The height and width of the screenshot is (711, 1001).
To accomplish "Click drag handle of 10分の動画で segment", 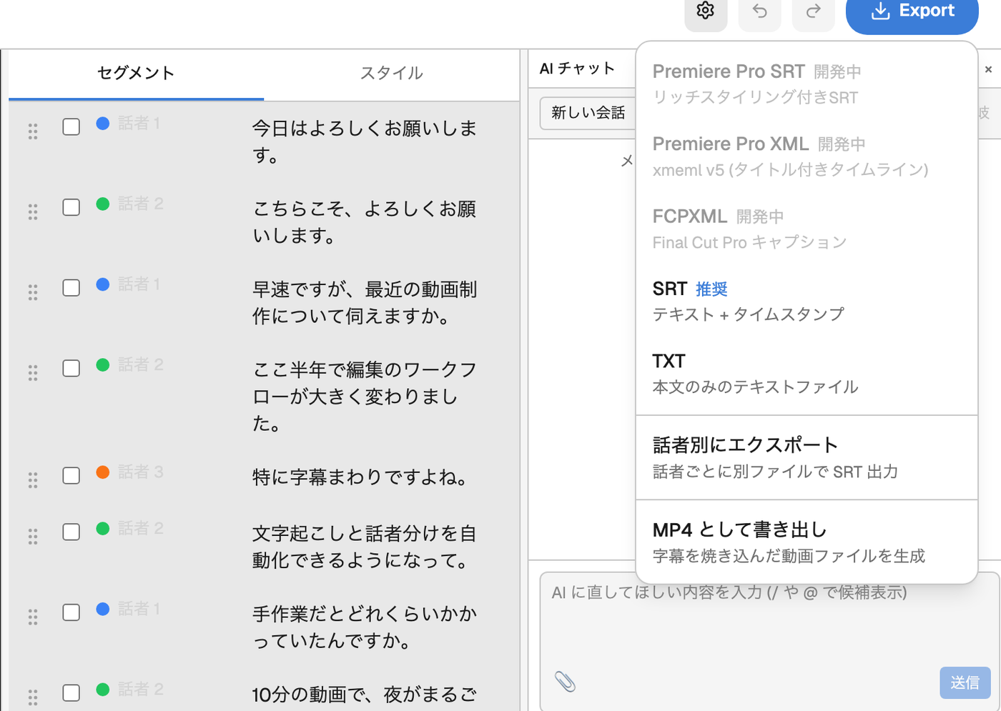I will 33,697.
